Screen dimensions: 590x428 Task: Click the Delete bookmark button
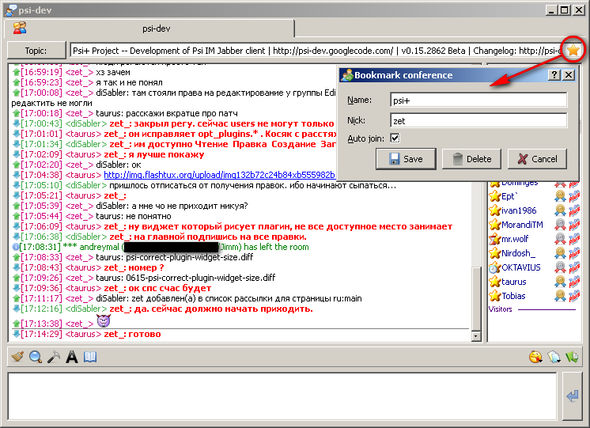[472, 158]
